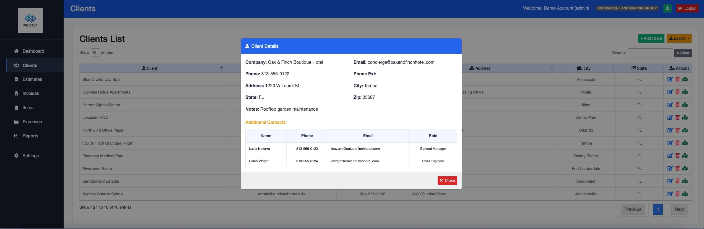Image resolution: width=704 pixels, height=229 pixels.
Task: Open map icon for Sandalwood Estates
Action: 685,181
